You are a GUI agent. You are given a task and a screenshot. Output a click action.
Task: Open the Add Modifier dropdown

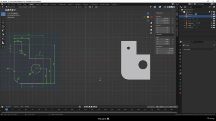[199, 49]
